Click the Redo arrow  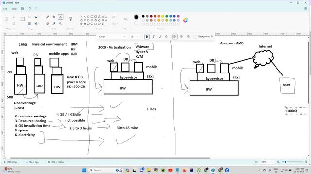(x=36, y=9)
